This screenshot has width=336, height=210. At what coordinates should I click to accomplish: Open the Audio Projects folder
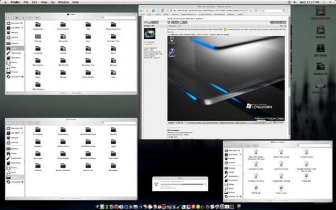click(x=63, y=25)
